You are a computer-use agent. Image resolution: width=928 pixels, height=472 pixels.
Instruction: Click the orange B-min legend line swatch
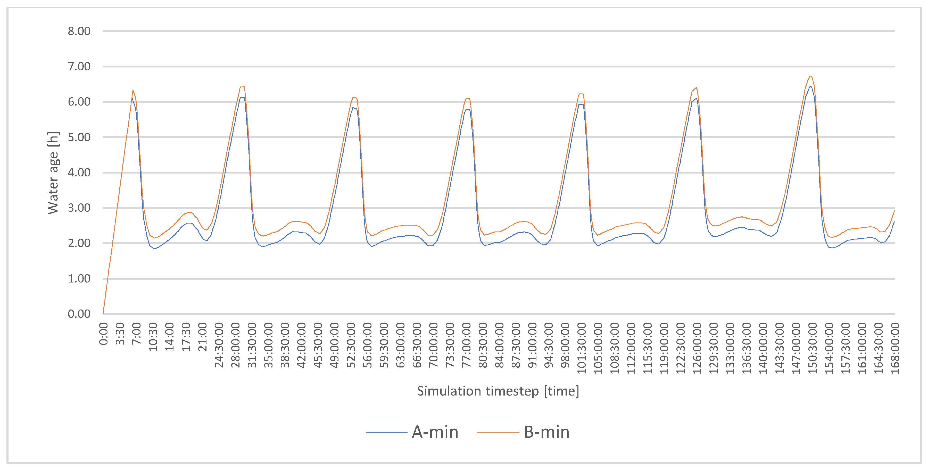click(498, 432)
